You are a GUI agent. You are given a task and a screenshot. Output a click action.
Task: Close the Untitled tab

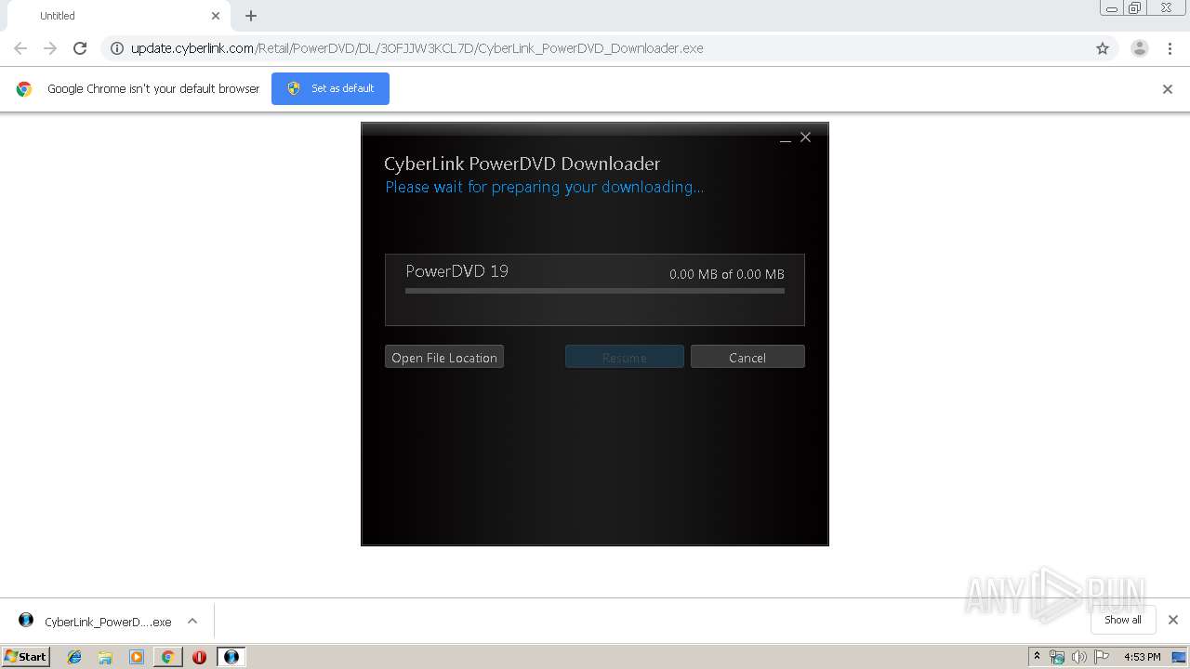216,16
